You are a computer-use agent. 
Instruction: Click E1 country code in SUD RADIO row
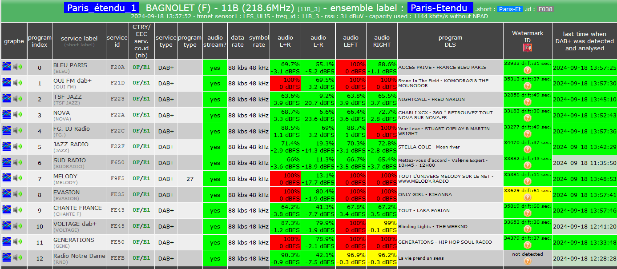tap(146, 163)
